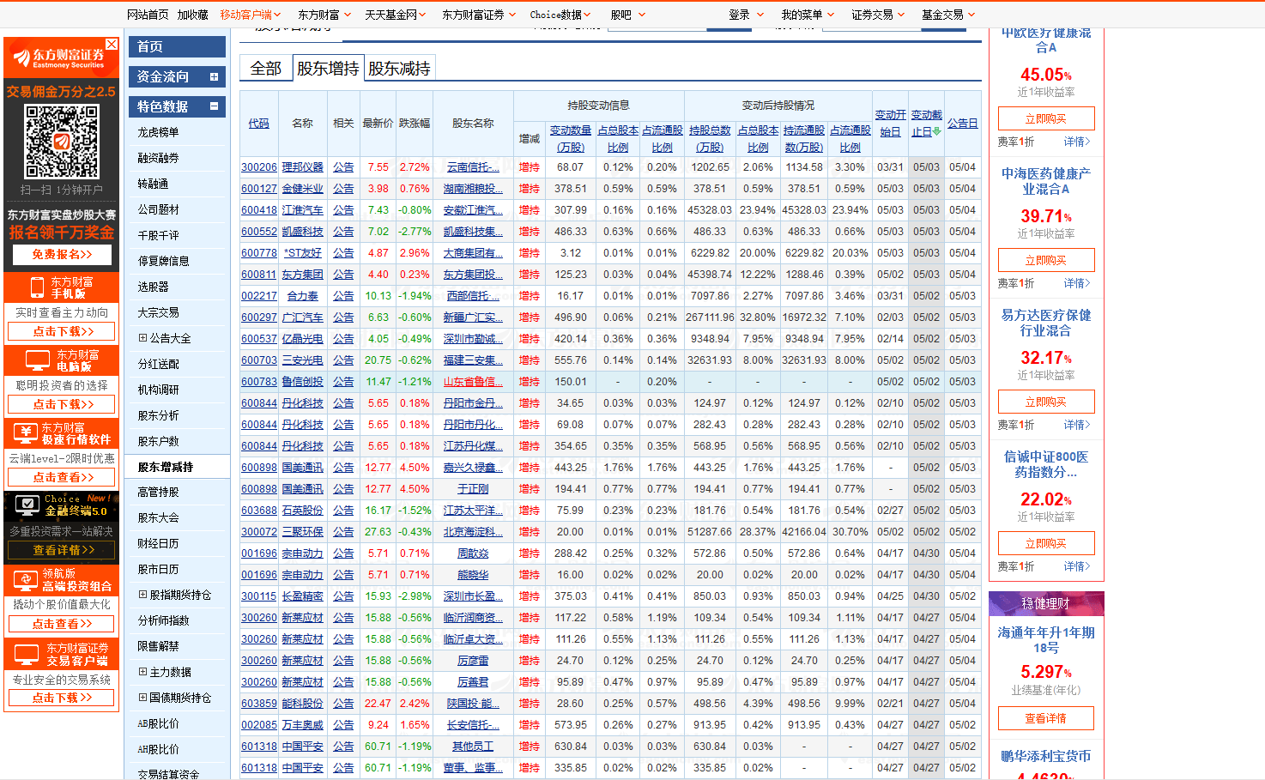Collapse the 特色数据 section with minus icon
1265x780 pixels.
tap(214, 106)
